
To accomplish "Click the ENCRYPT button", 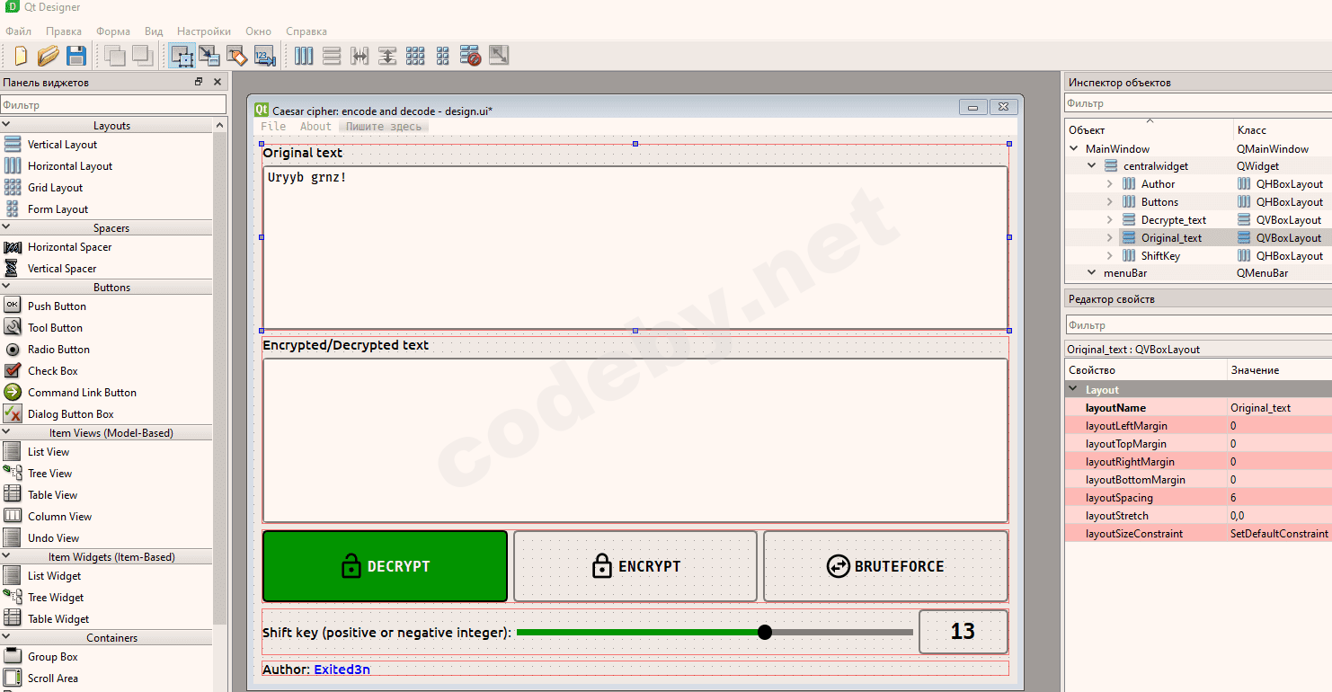I will [635, 566].
